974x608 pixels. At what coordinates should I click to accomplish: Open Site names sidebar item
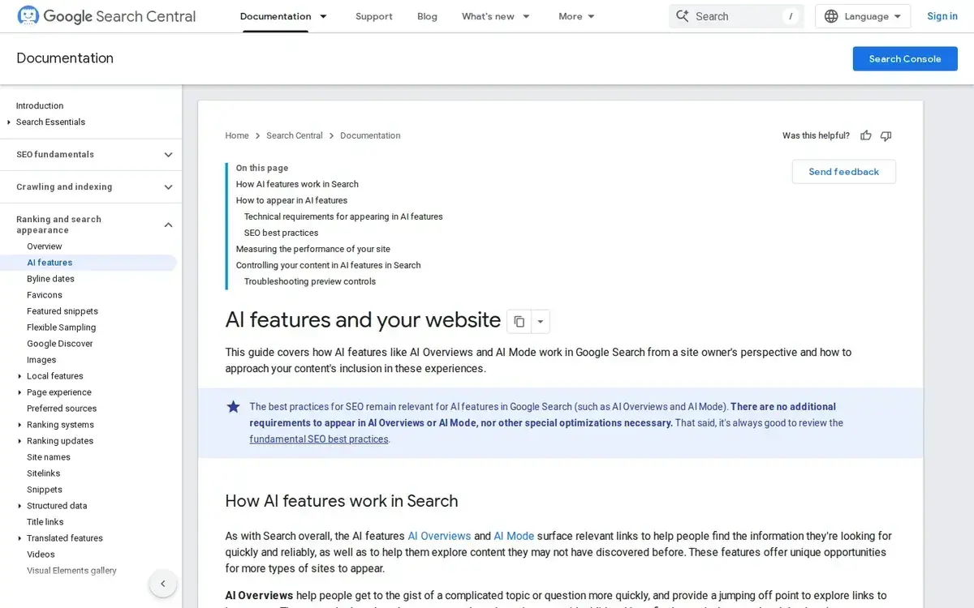pos(49,457)
